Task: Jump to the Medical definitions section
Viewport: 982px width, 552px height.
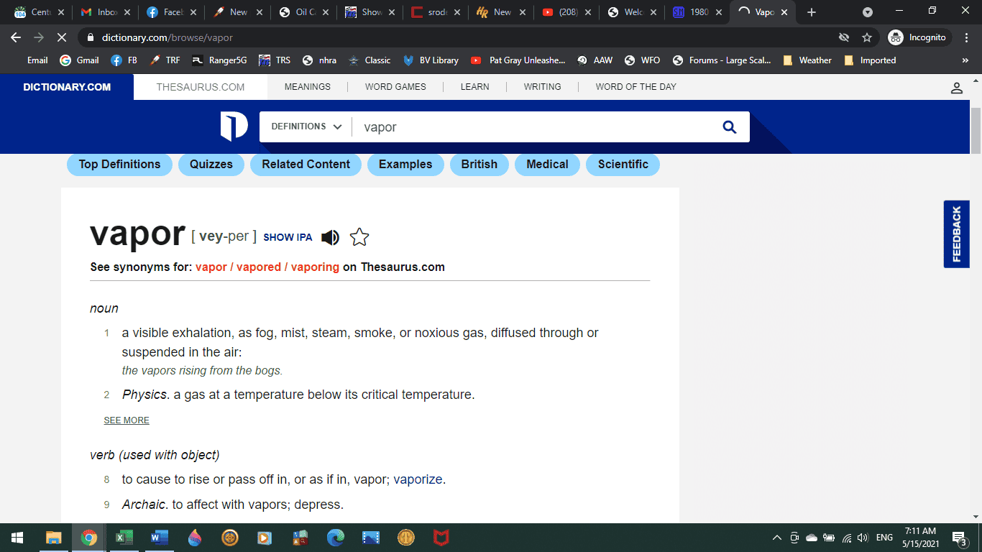Action: click(548, 165)
